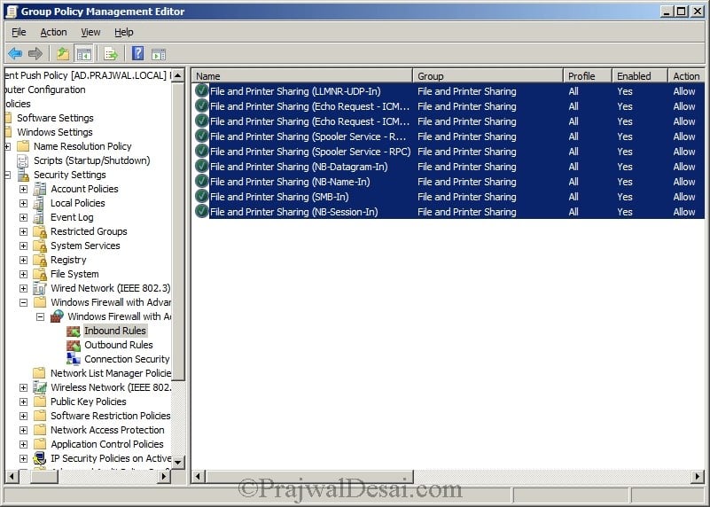Image resolution: width=710 pixels, height=507 pixels.
Task: Expand the File System node
Action: pos(24,274)
